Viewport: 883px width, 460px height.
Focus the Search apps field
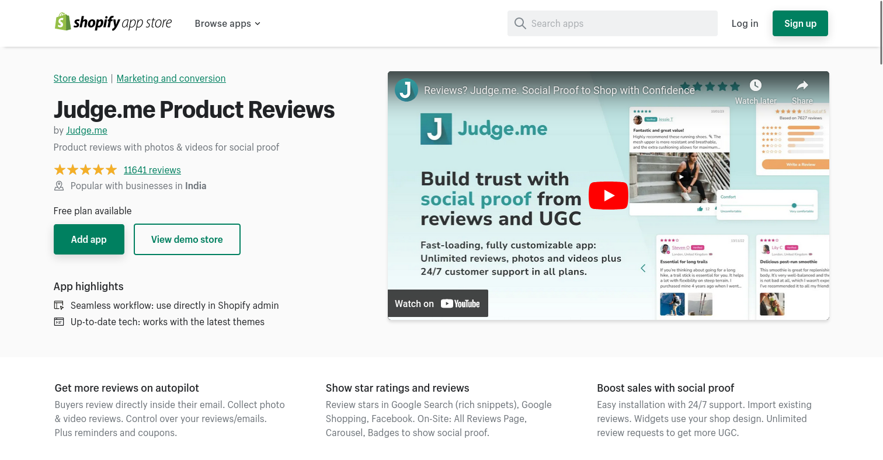(612, 23)
